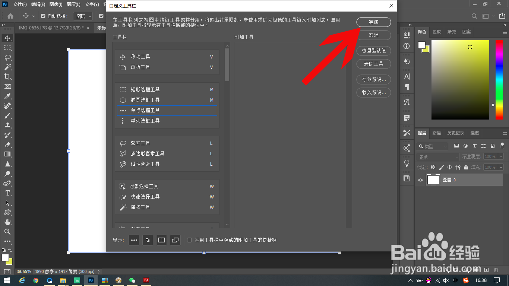The image size is (509, 286).
Task: Click the 完成 button
Action: click(x=374, y=22)
